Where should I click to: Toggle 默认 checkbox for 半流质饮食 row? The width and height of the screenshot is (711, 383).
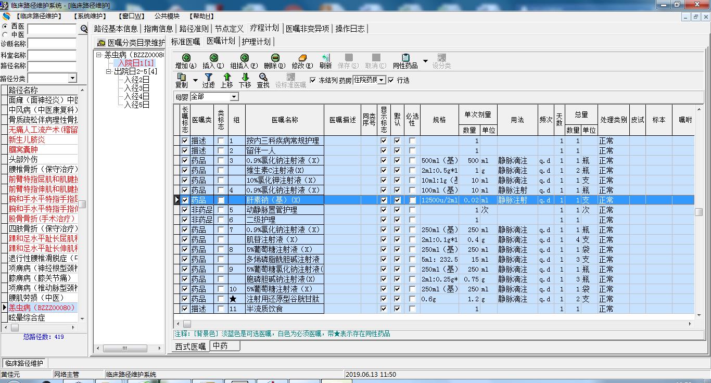coord(397,309)
